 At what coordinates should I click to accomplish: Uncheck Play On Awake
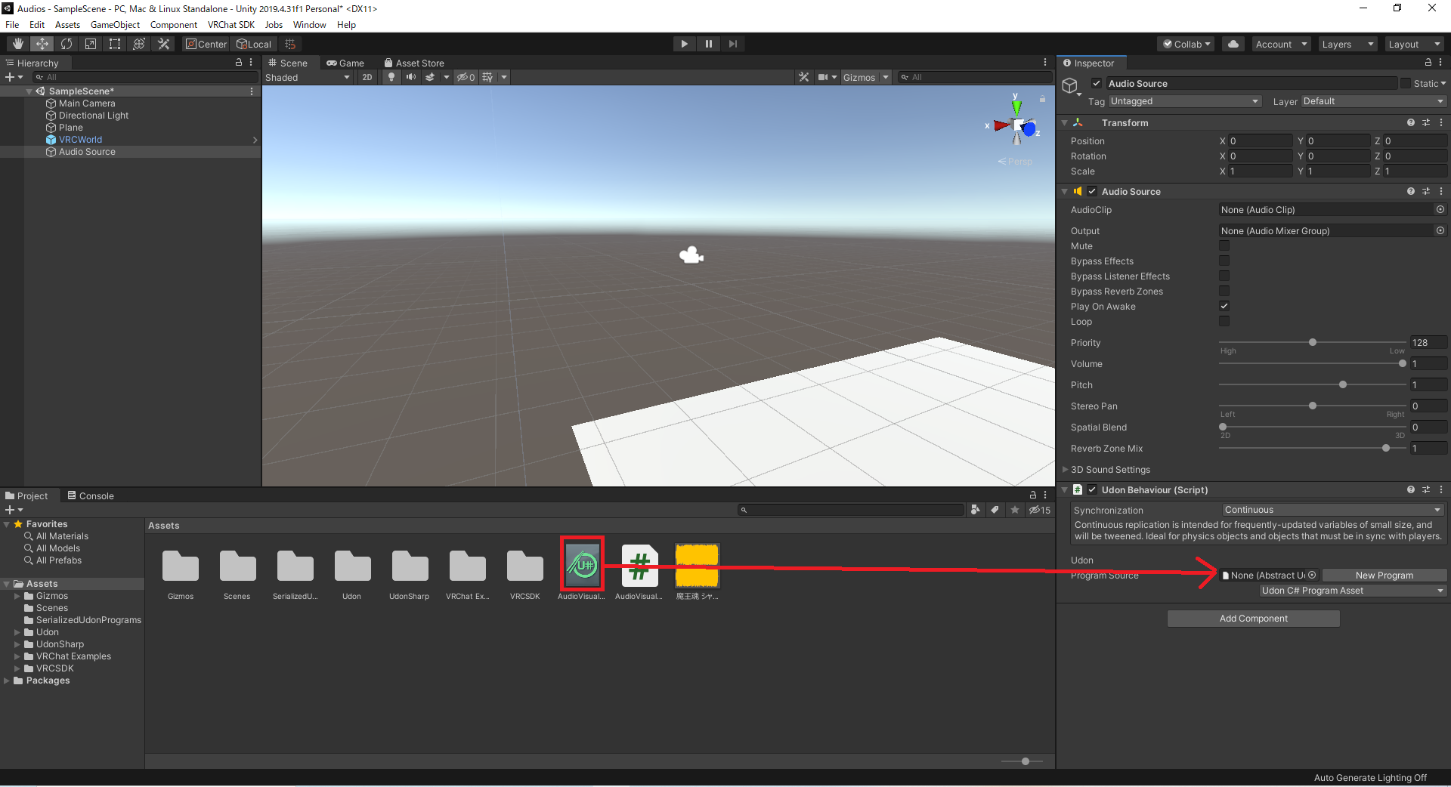pyautogui.click(x=1224, y=307)
